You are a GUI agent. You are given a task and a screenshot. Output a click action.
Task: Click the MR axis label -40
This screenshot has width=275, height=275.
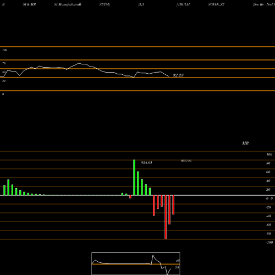click(268, 216)
